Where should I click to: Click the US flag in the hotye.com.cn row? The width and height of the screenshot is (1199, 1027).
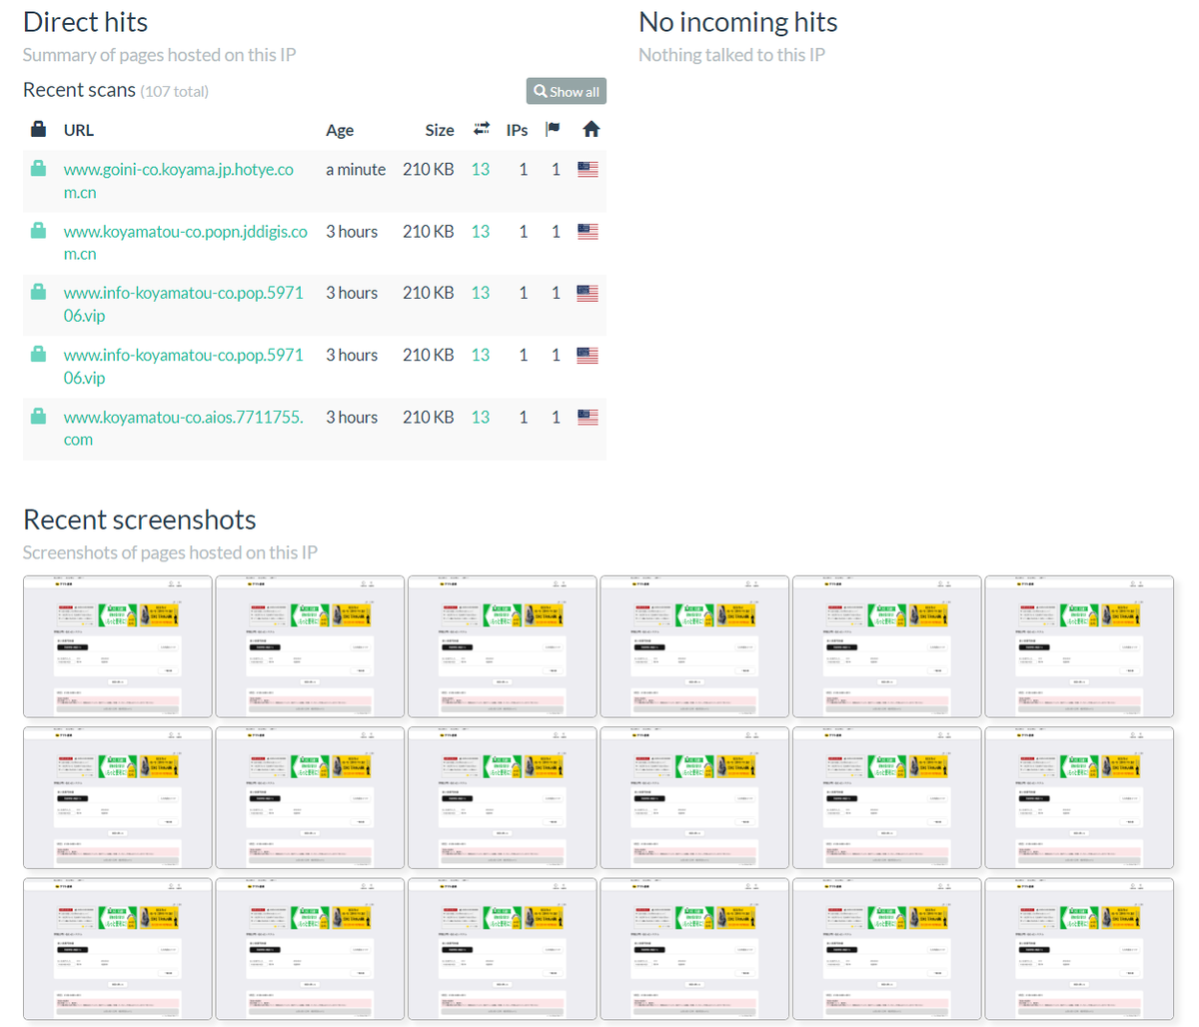tap(588, 170)
